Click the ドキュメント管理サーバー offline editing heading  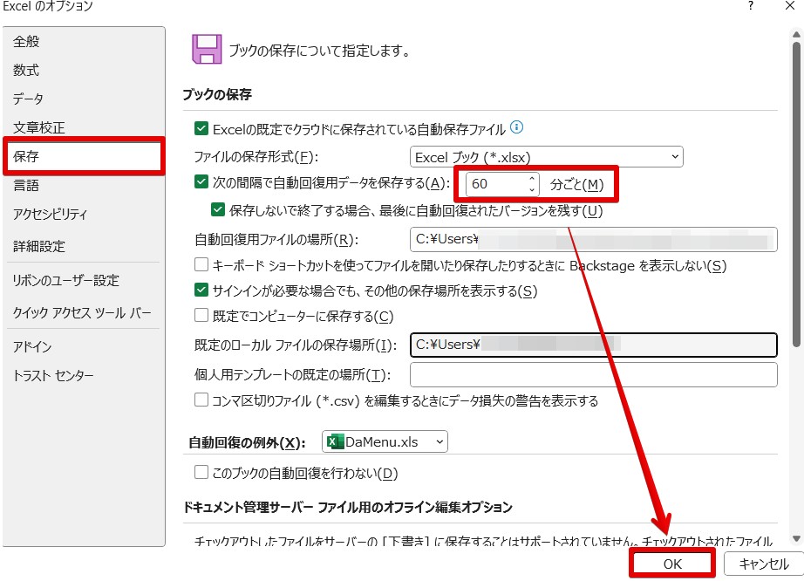[348, 507]
